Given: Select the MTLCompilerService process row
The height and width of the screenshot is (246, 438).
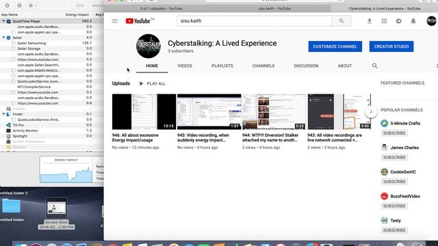Looking at the screenshot, I should pyautogui.click(x=52, y=87).
